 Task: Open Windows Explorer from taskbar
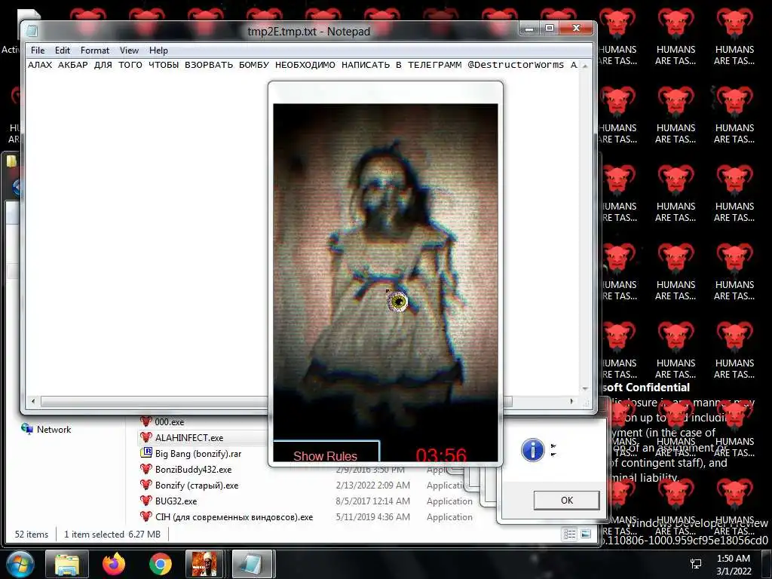pyautogui.click(x=67, y=564)
